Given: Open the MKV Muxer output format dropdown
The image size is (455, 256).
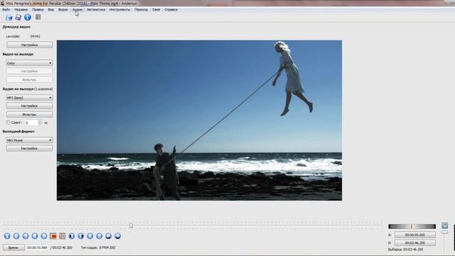Looking at the screenshot, I should click(x=29, y=140).
